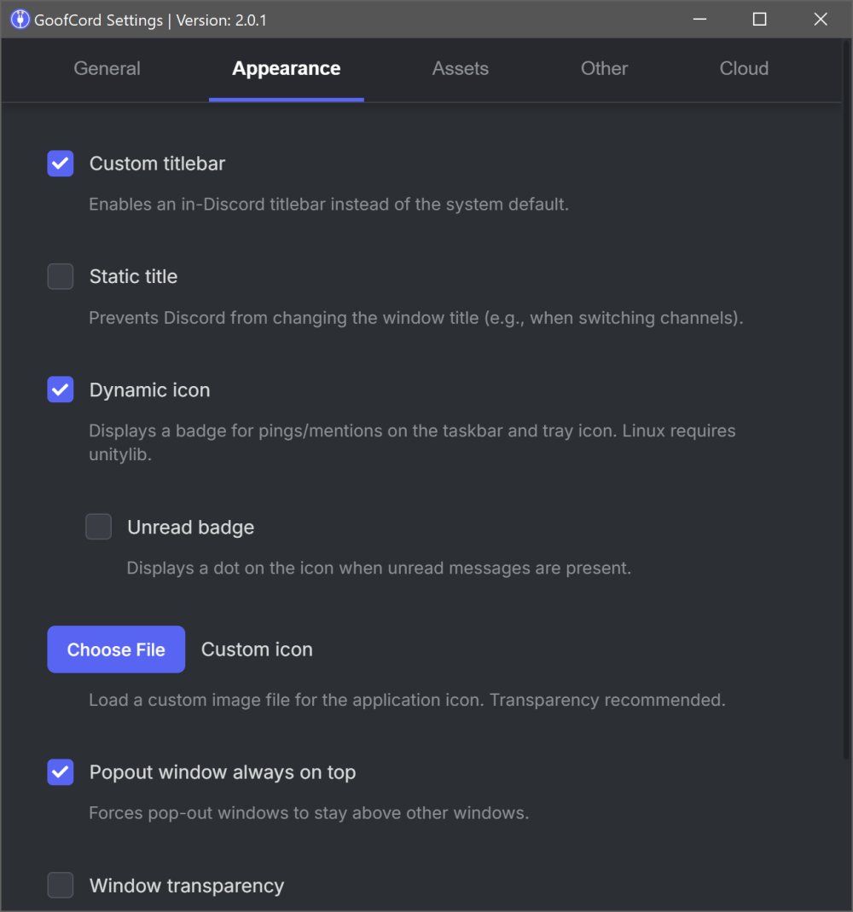Enable the Window transparency checkbox
Viewport: 853px width, 912px height.
[61, 886]
